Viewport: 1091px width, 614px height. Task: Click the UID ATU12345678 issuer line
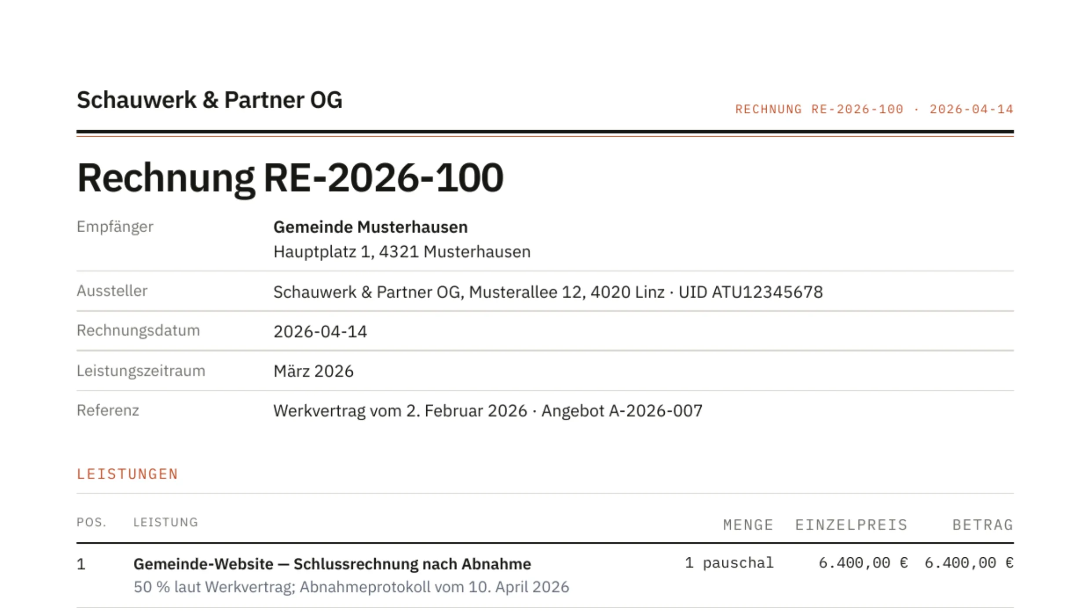pos(751,292)
